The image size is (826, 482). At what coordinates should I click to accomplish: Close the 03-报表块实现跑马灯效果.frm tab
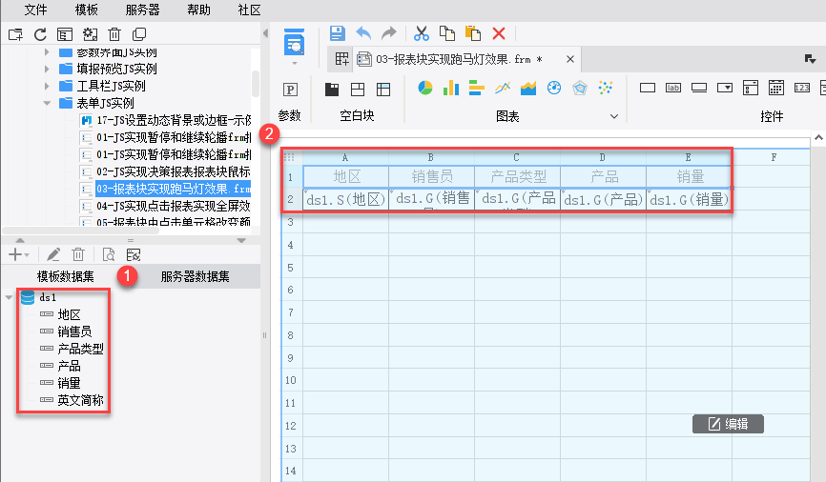click(570, 59)
